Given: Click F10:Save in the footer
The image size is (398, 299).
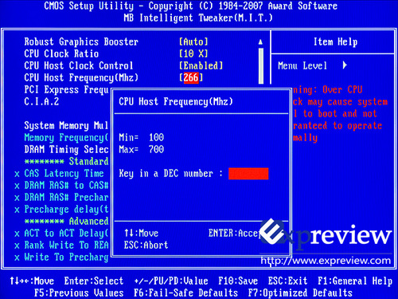Looking at the screenshot, I should 238,281.
